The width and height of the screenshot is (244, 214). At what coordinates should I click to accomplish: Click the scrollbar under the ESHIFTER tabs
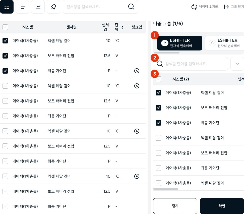[167, 53]
